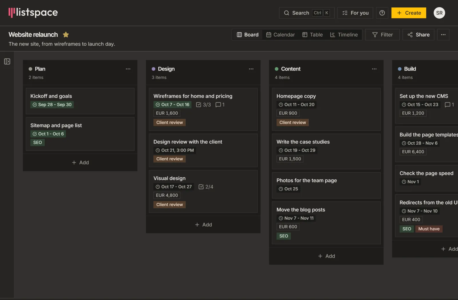
Task: Toggle completed date on Kickoff and goals
Action: [52, 105]
